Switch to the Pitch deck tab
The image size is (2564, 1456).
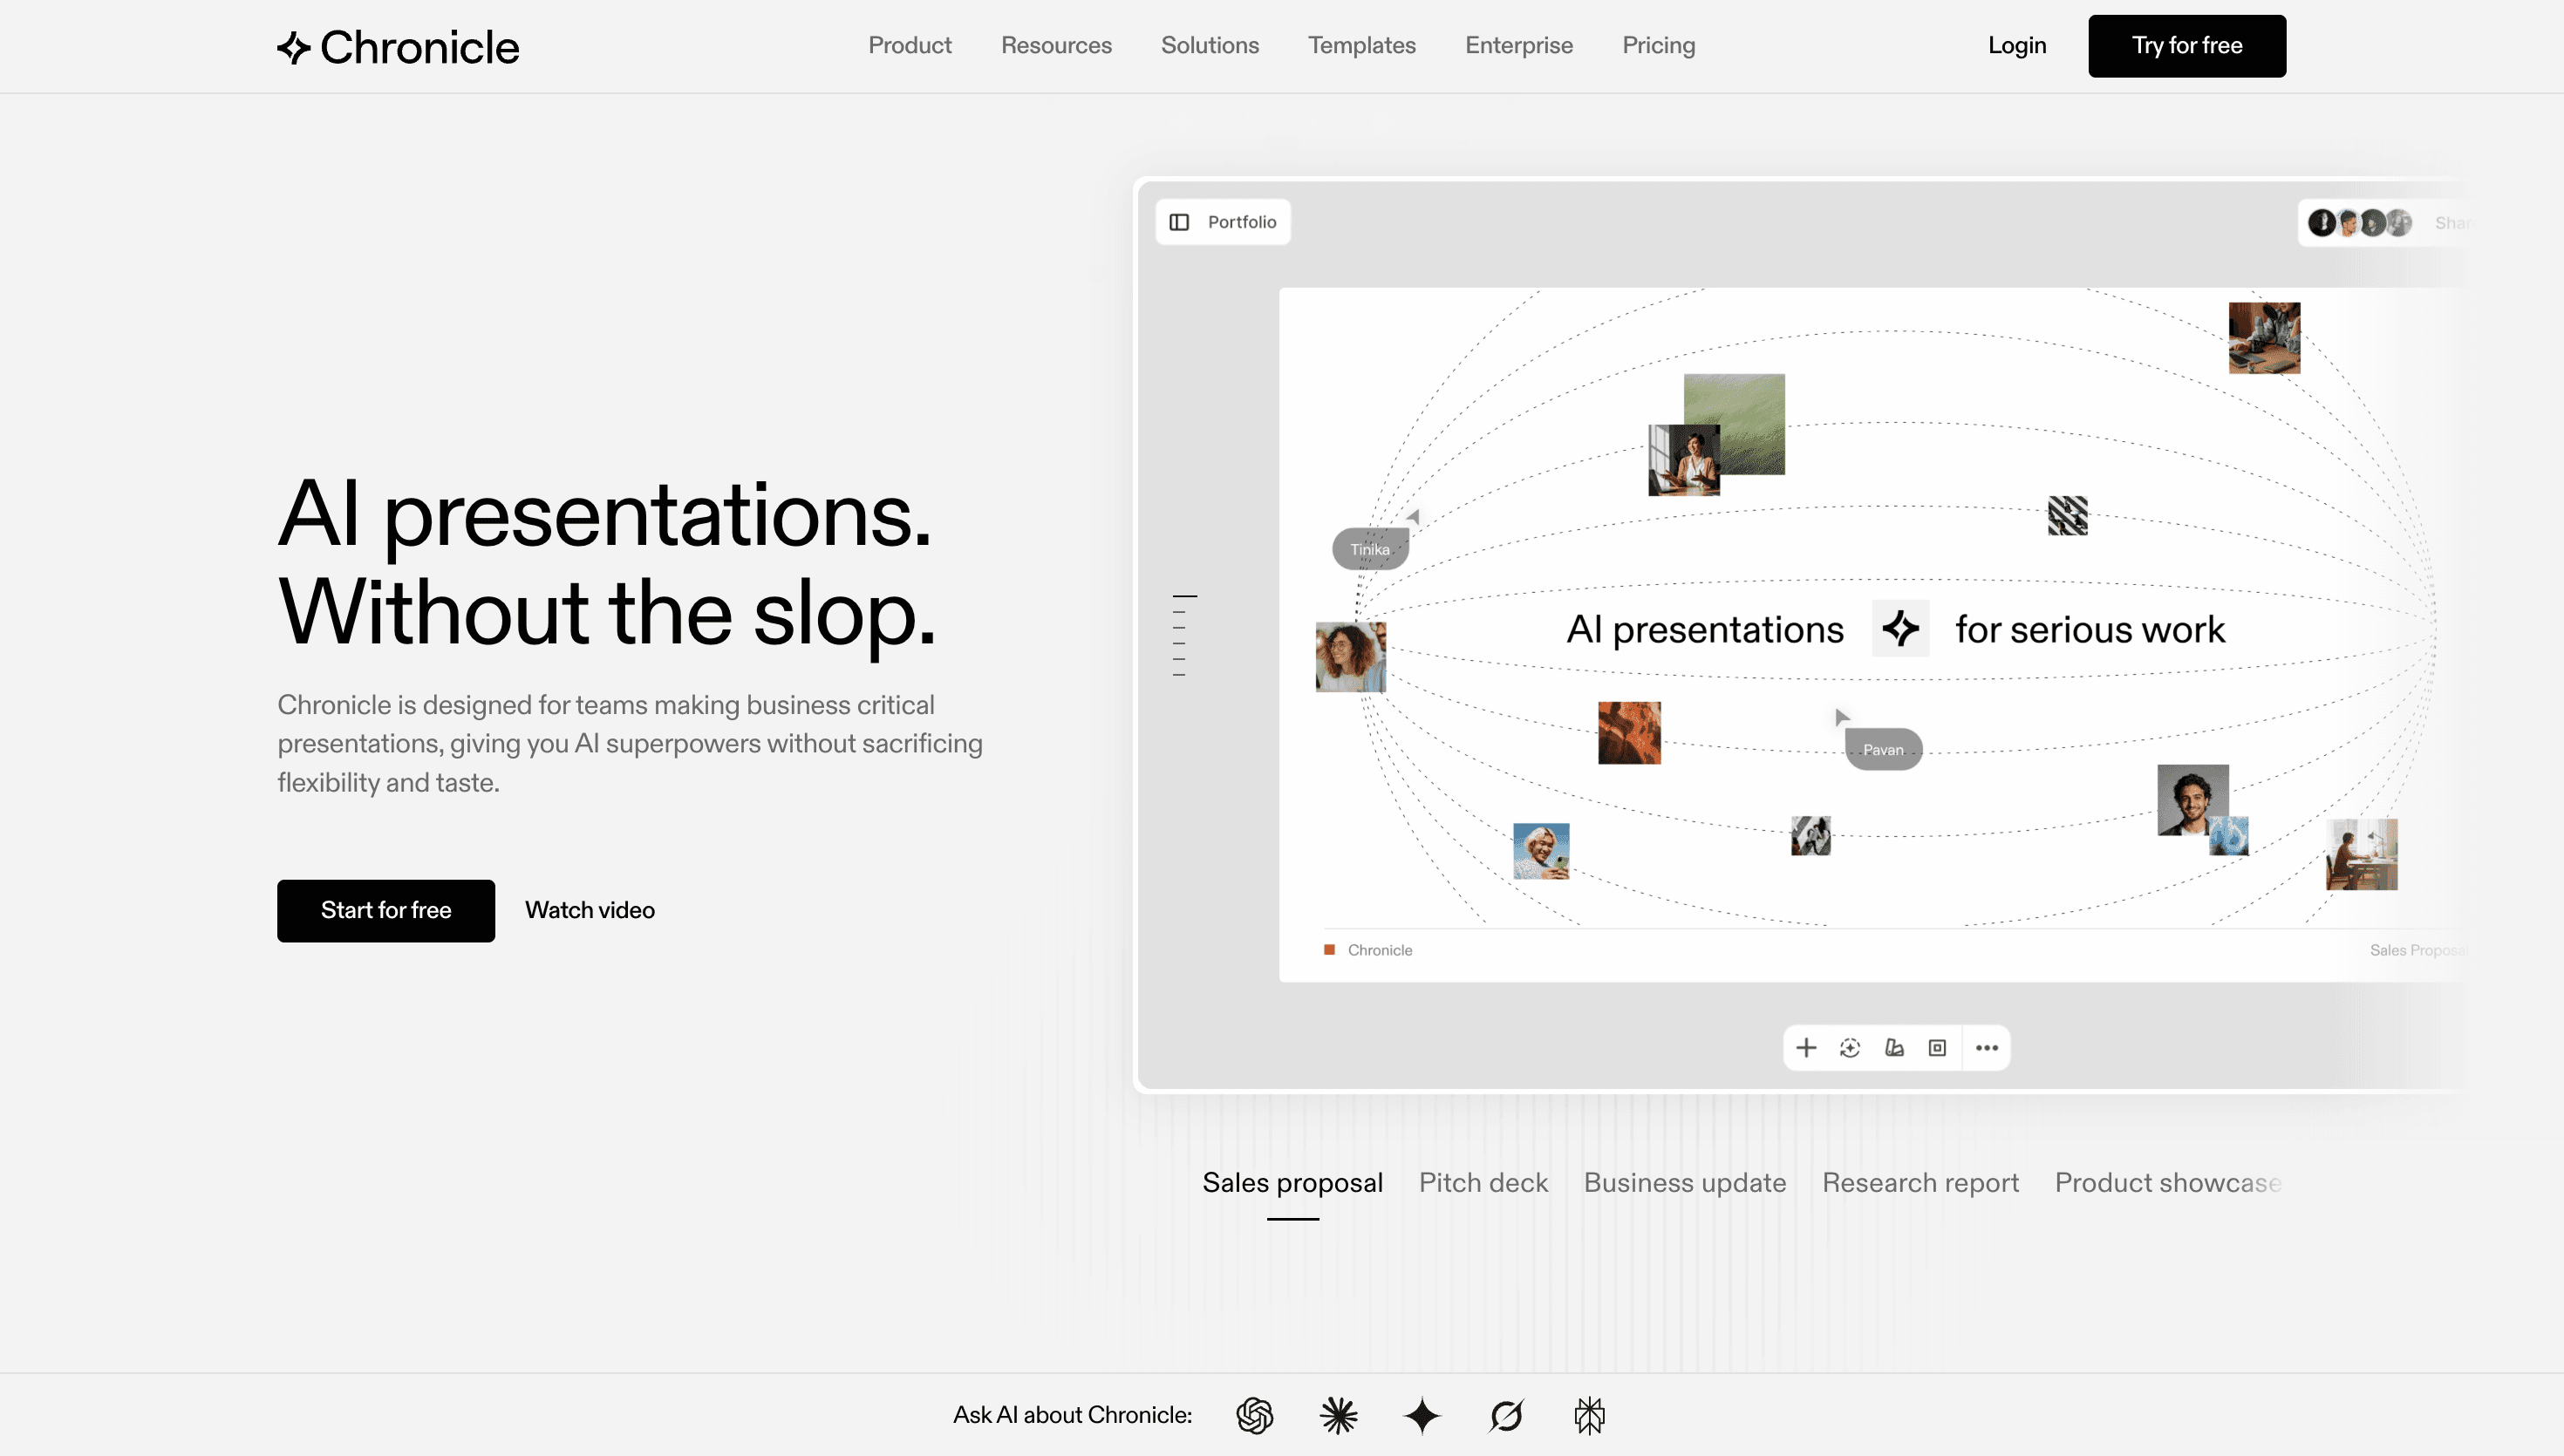tap(1484, 1182)
